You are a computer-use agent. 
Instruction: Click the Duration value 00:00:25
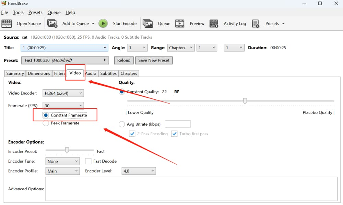pyautogui.click(x=278, y=48)
